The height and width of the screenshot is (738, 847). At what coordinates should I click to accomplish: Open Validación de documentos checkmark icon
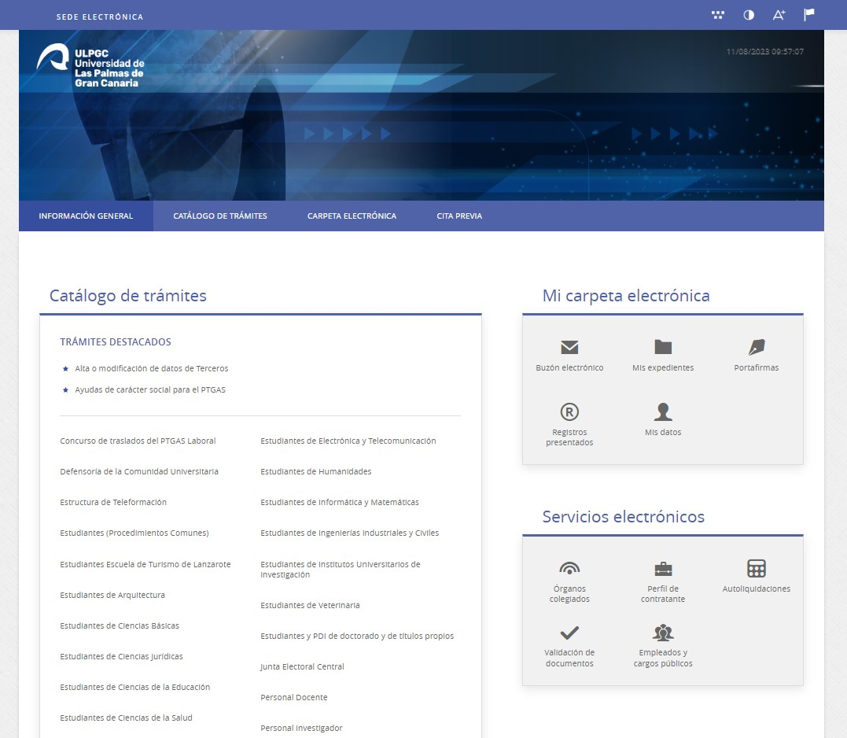pyautogui.click(x=569, y=632)
